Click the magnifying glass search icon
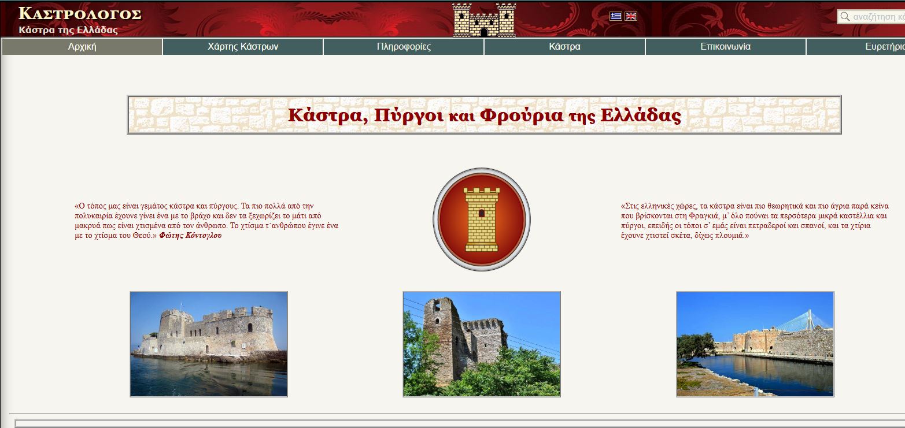This screenshot has width=905, height=428. click(845, 17)
